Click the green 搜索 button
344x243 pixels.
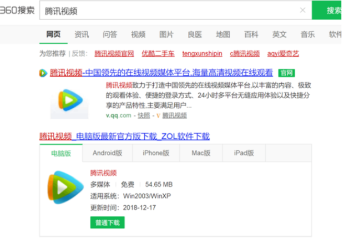[x=328, y=11]
